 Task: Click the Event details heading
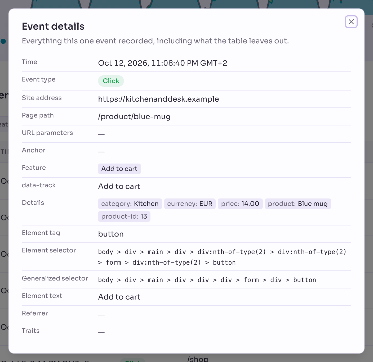[x=53, y=26]
